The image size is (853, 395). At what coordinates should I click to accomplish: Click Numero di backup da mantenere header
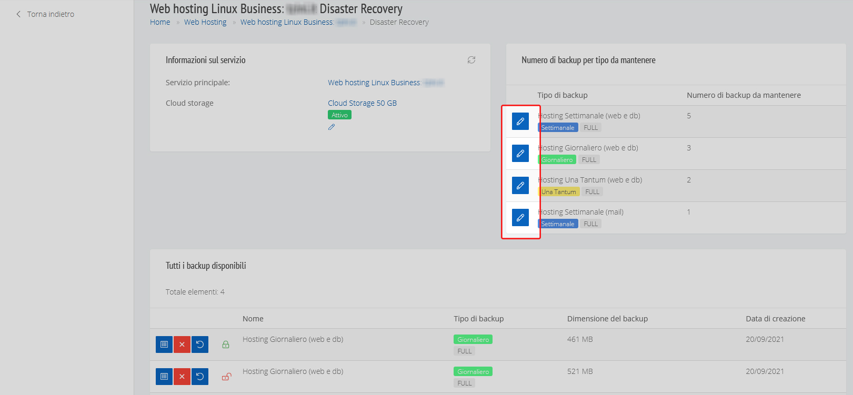744,95
